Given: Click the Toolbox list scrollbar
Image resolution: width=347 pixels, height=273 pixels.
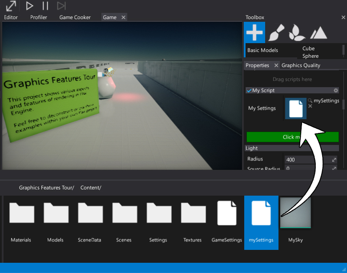Looking at the screenshot, I should 343,49.
